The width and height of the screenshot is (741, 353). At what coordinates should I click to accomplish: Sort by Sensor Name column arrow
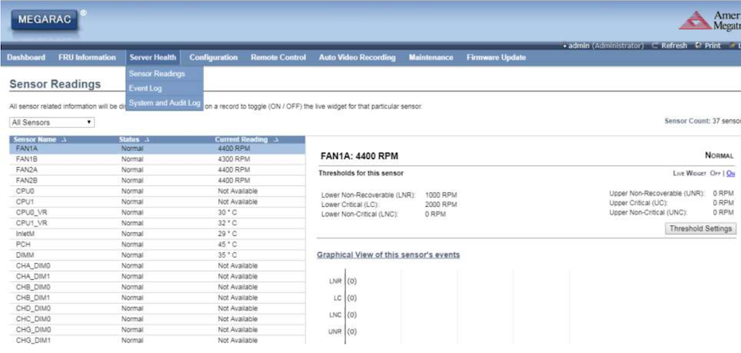pos(64,140)
